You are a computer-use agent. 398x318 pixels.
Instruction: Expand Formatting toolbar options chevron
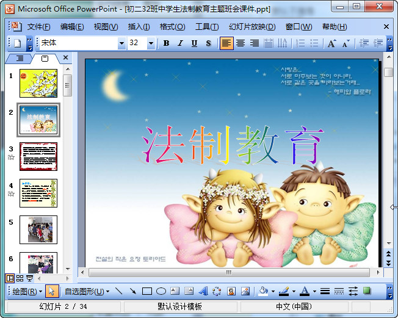click(389, 44)
